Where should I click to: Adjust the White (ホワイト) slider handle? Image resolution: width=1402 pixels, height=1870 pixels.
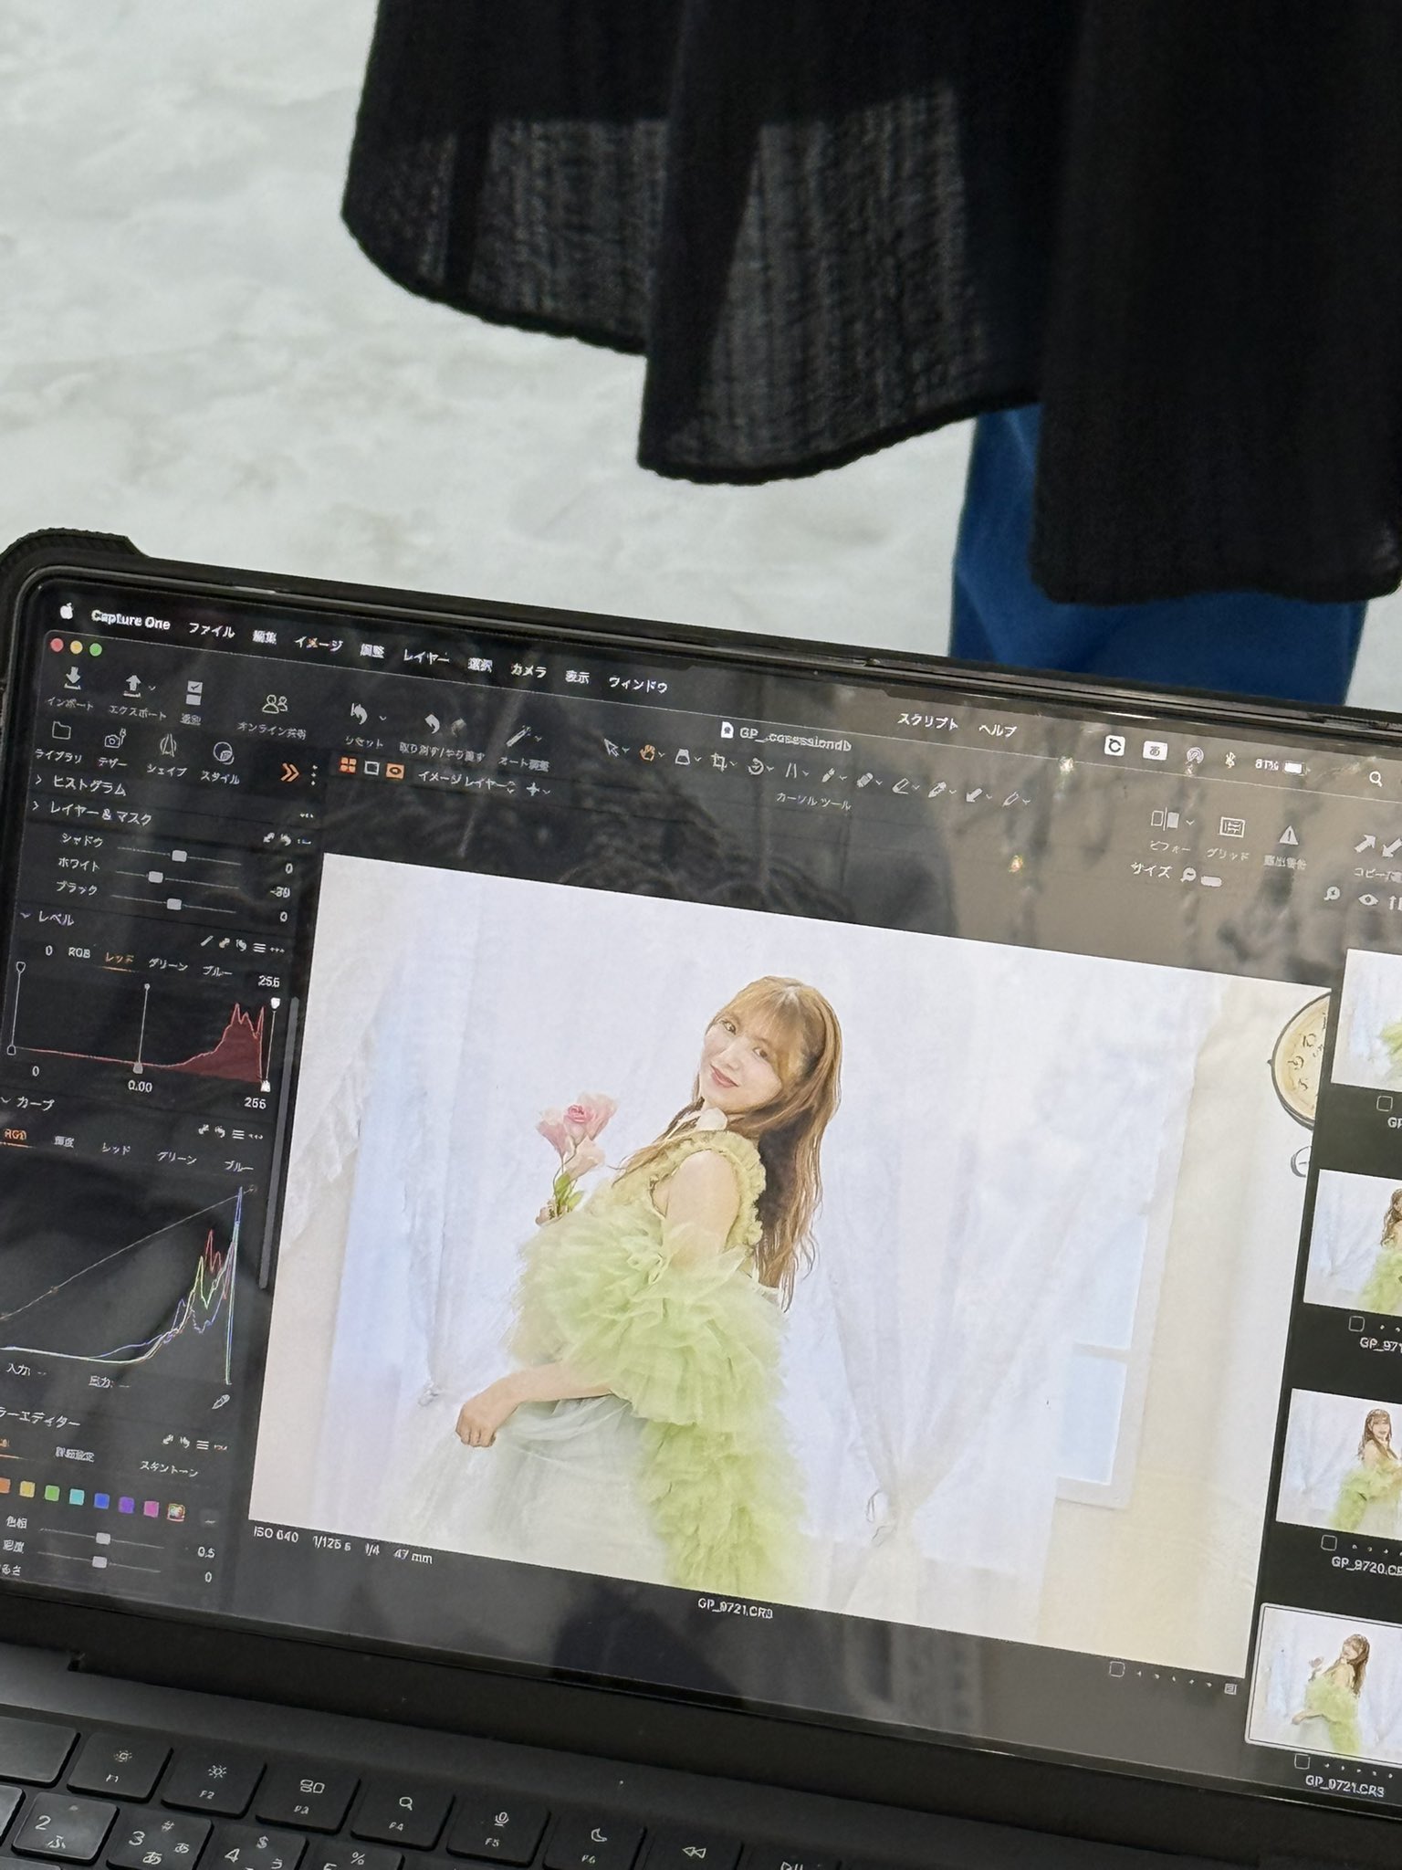tap(156, 877)
